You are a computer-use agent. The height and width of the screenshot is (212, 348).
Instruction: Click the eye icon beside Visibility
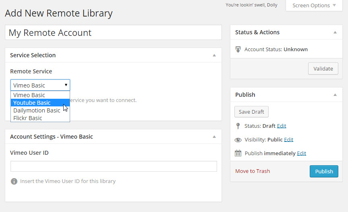pos(238,140)
